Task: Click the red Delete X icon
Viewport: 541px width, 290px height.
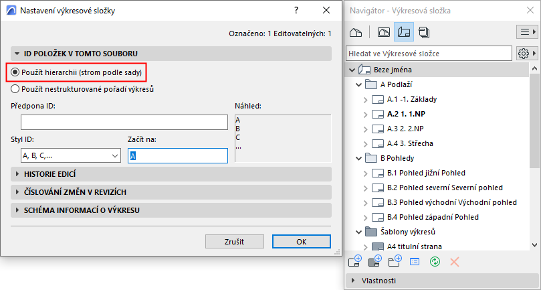Action: pyautogui.click(x=455, y=261)
